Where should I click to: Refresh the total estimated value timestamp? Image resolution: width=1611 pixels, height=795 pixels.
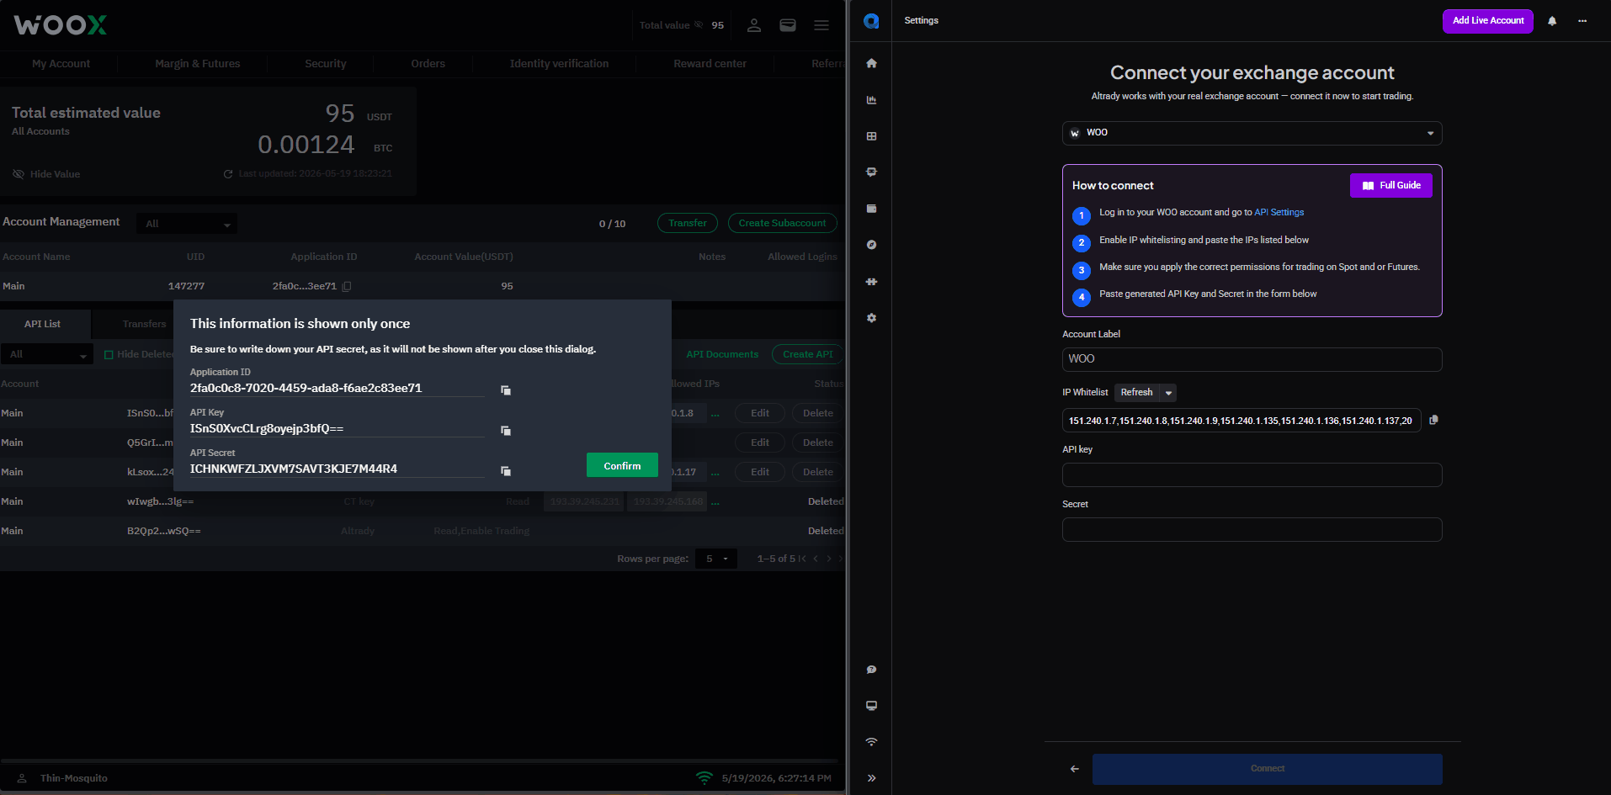pyautogui.click(x=228, y=174)
